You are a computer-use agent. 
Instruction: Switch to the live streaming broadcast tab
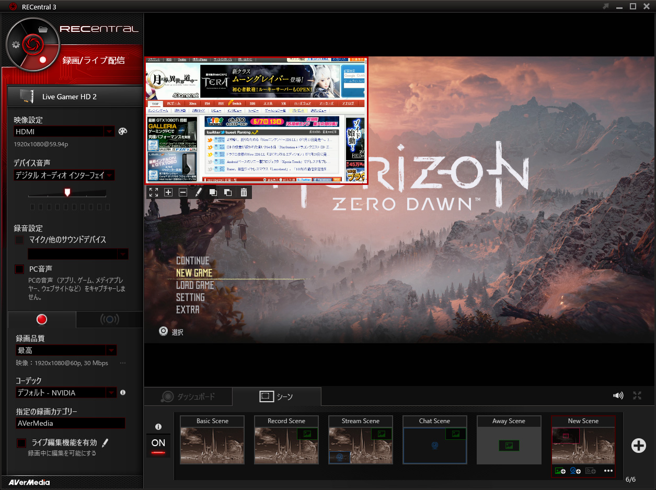coord(109,319)
